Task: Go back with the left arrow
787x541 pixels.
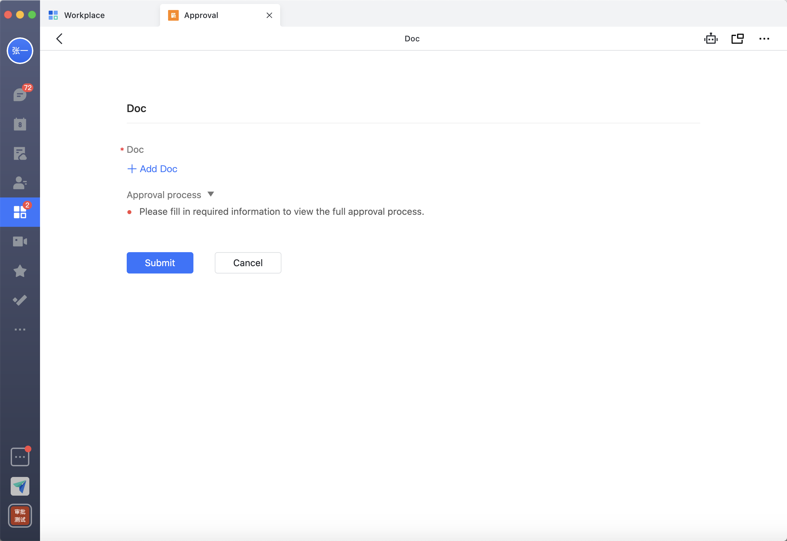Action: click(59, 39)
